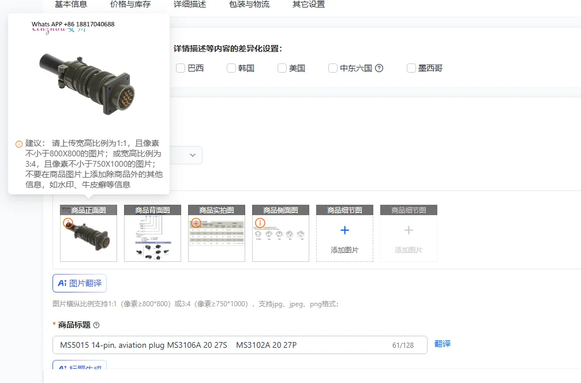Tick the 韩国 checkbox
This screenshot has width=581, height=383.
(231, 68)
